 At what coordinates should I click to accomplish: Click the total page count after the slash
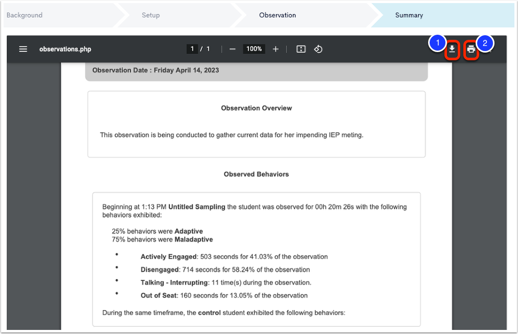[x=208, y=49]
